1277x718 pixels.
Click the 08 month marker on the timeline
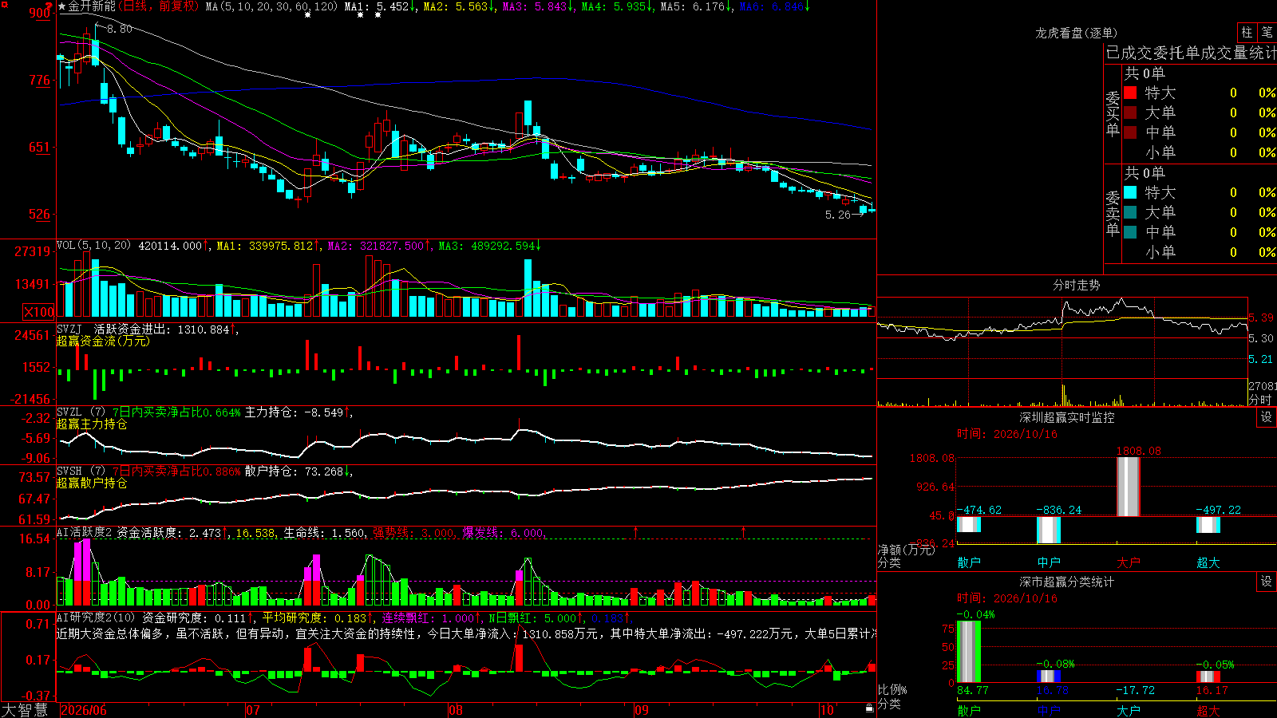pyautogui.click(x=456, y=710)
